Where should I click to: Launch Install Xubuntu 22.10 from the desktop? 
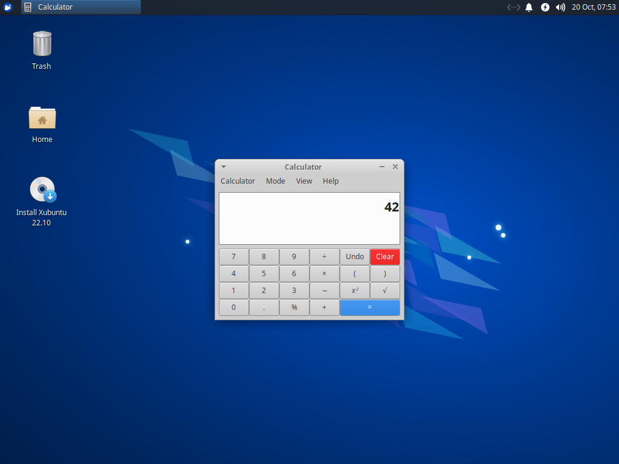coord(42,188)
